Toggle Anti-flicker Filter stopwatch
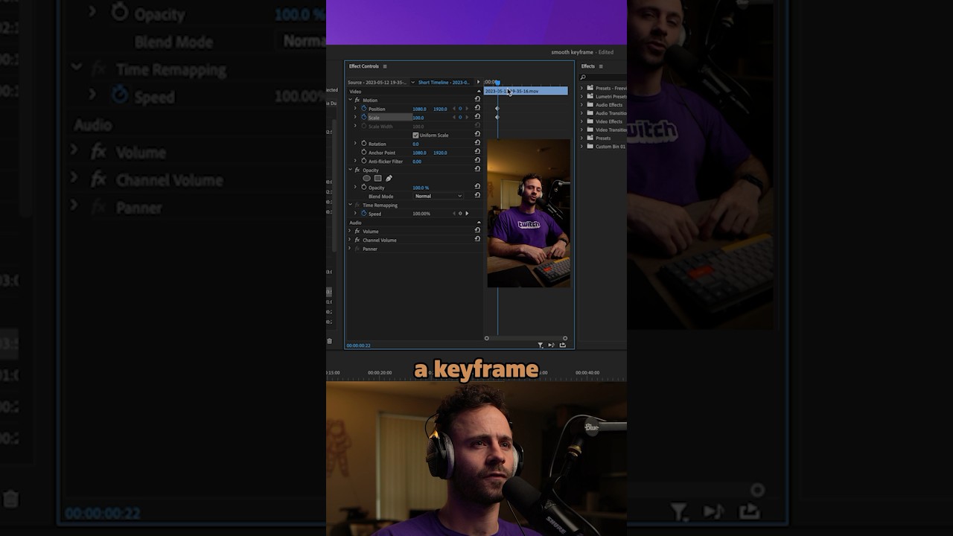This screenshot has height=536, width=953. pyautogui.click(x=363, y=161)
